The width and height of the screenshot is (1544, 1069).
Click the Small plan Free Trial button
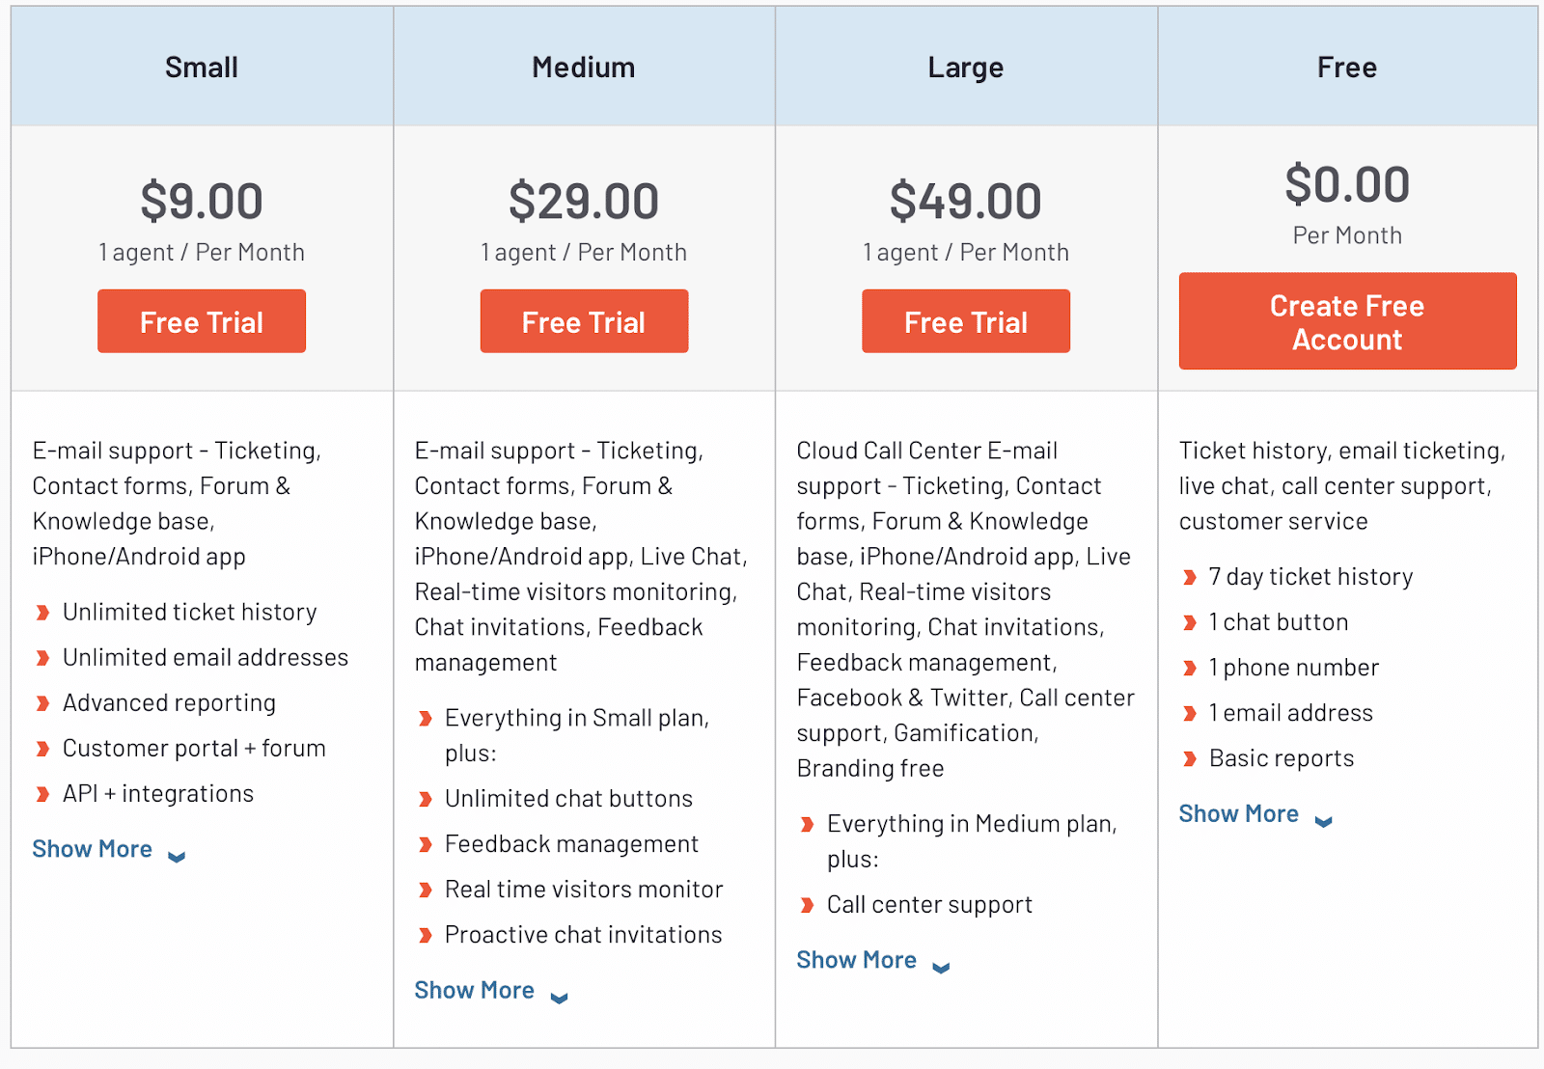(x=202, y=321)
